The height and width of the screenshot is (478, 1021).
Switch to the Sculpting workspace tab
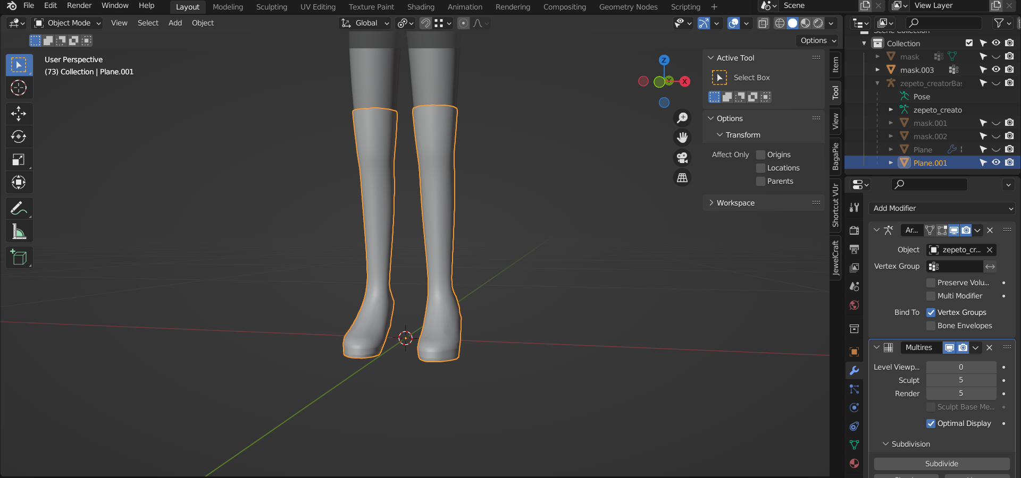(x=271, y=7)
